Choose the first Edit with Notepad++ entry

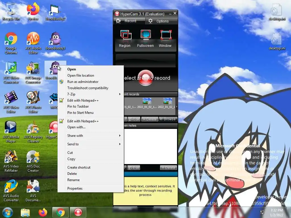coord(91,100)
